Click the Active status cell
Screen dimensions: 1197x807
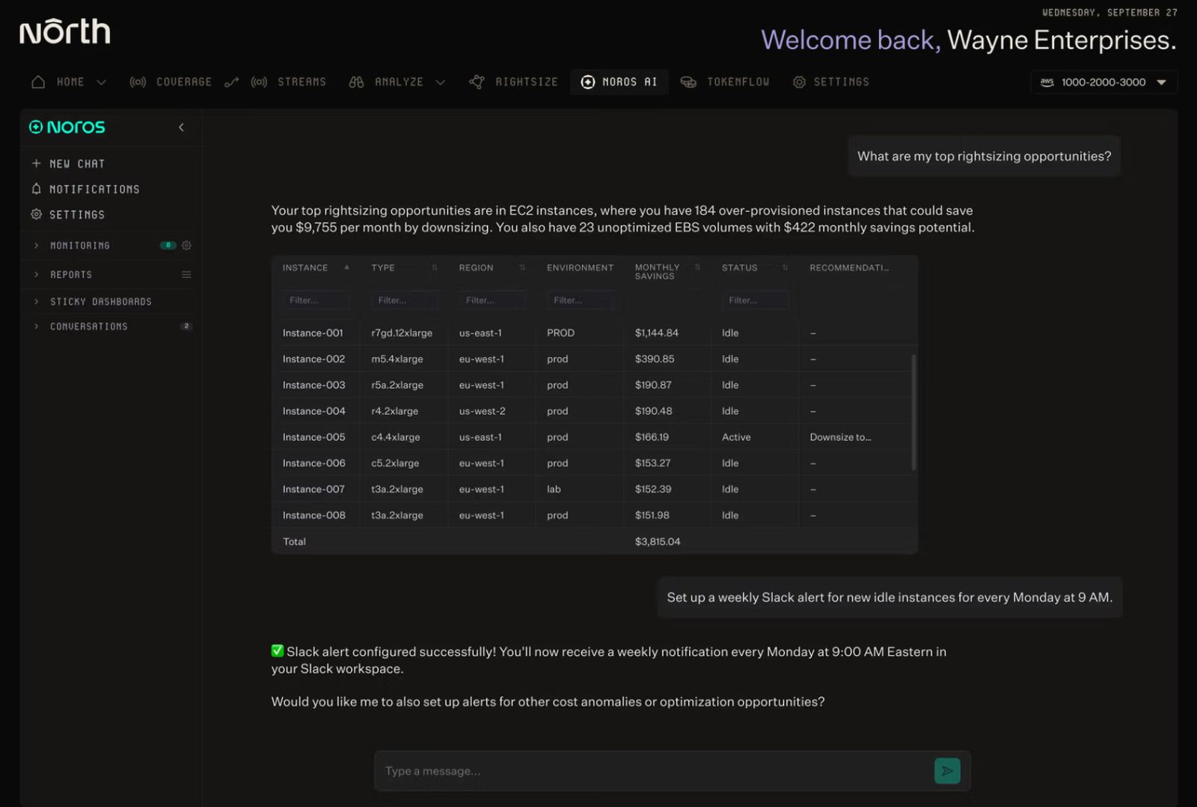tap(736, 437)
